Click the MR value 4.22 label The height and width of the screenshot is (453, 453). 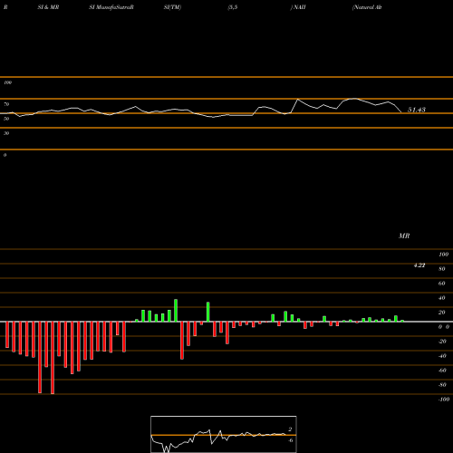click(419, 265)
